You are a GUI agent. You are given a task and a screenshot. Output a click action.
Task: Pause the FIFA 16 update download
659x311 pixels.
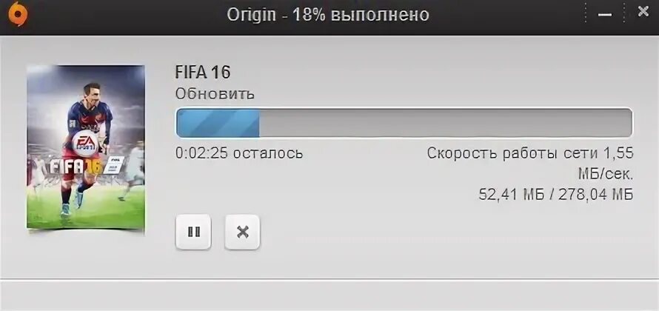click(193, 232)
